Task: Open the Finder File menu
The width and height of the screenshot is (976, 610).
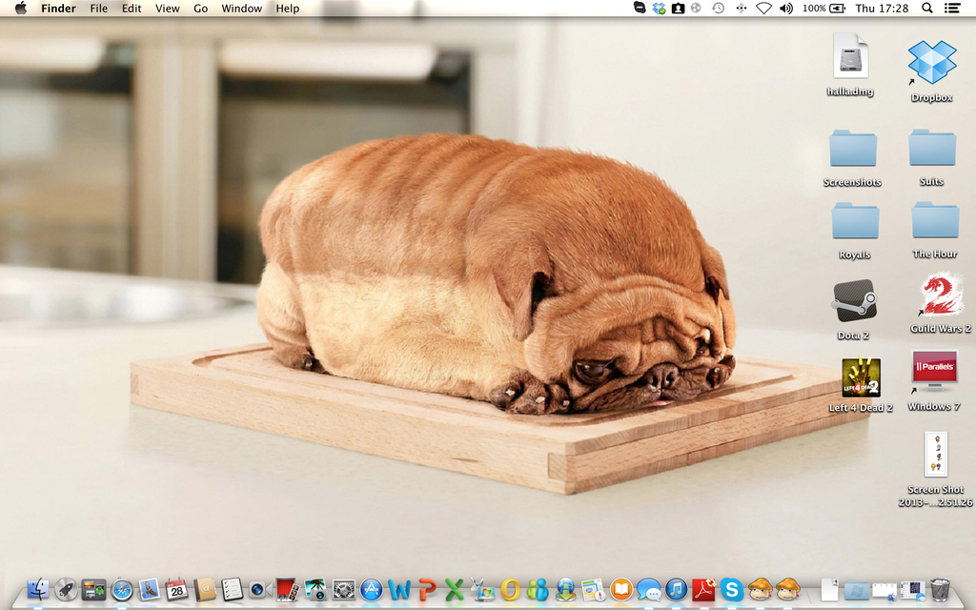Action: (98, 8)
